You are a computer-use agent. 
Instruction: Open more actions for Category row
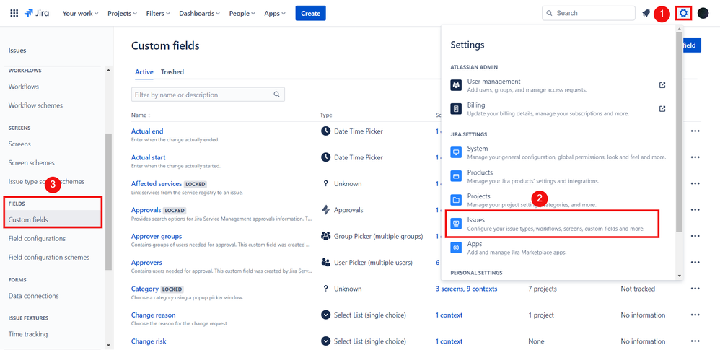(695, 289)
